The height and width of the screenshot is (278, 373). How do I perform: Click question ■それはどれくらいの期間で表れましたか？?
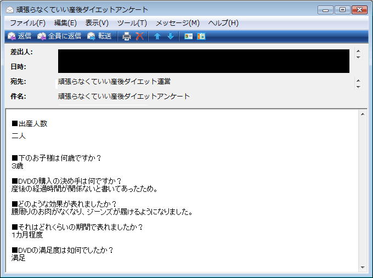click(77, 227)
